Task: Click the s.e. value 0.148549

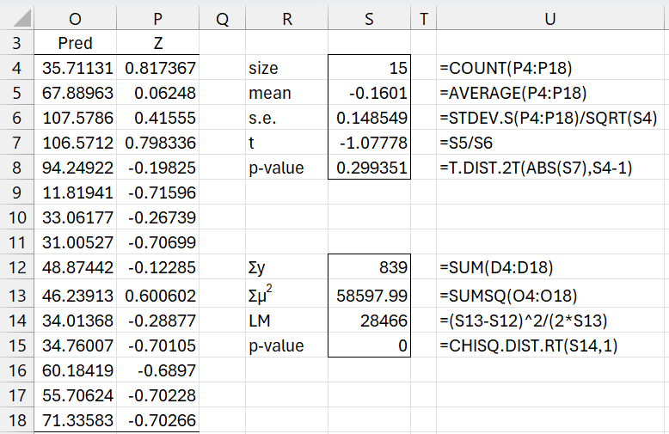Action: point(369,118)
